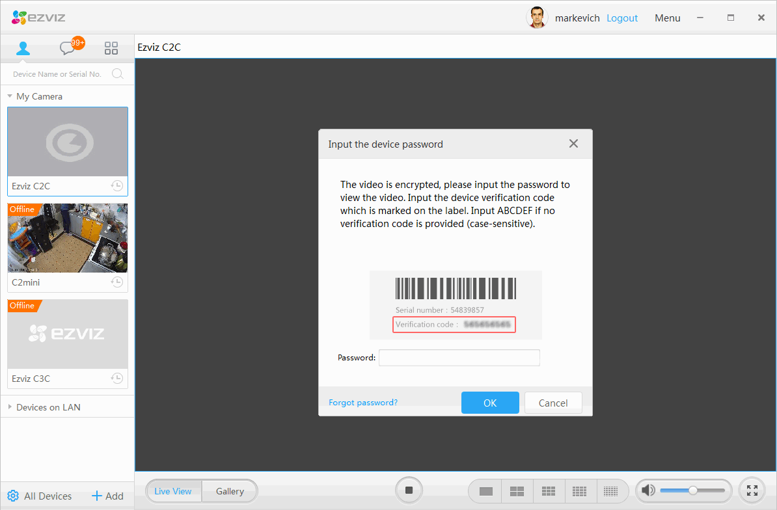
Task: Focus the Password input field
Action: 459,358
